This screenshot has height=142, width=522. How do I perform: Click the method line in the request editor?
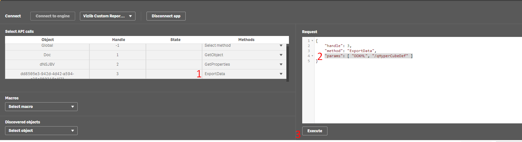[x=351, y=51]
